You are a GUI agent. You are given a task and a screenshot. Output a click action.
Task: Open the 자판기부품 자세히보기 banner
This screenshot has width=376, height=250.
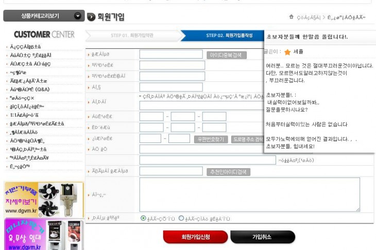tap(44, 200)
